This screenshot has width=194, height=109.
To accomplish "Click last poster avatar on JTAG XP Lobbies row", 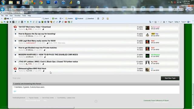I will click(x=147, y=63).
